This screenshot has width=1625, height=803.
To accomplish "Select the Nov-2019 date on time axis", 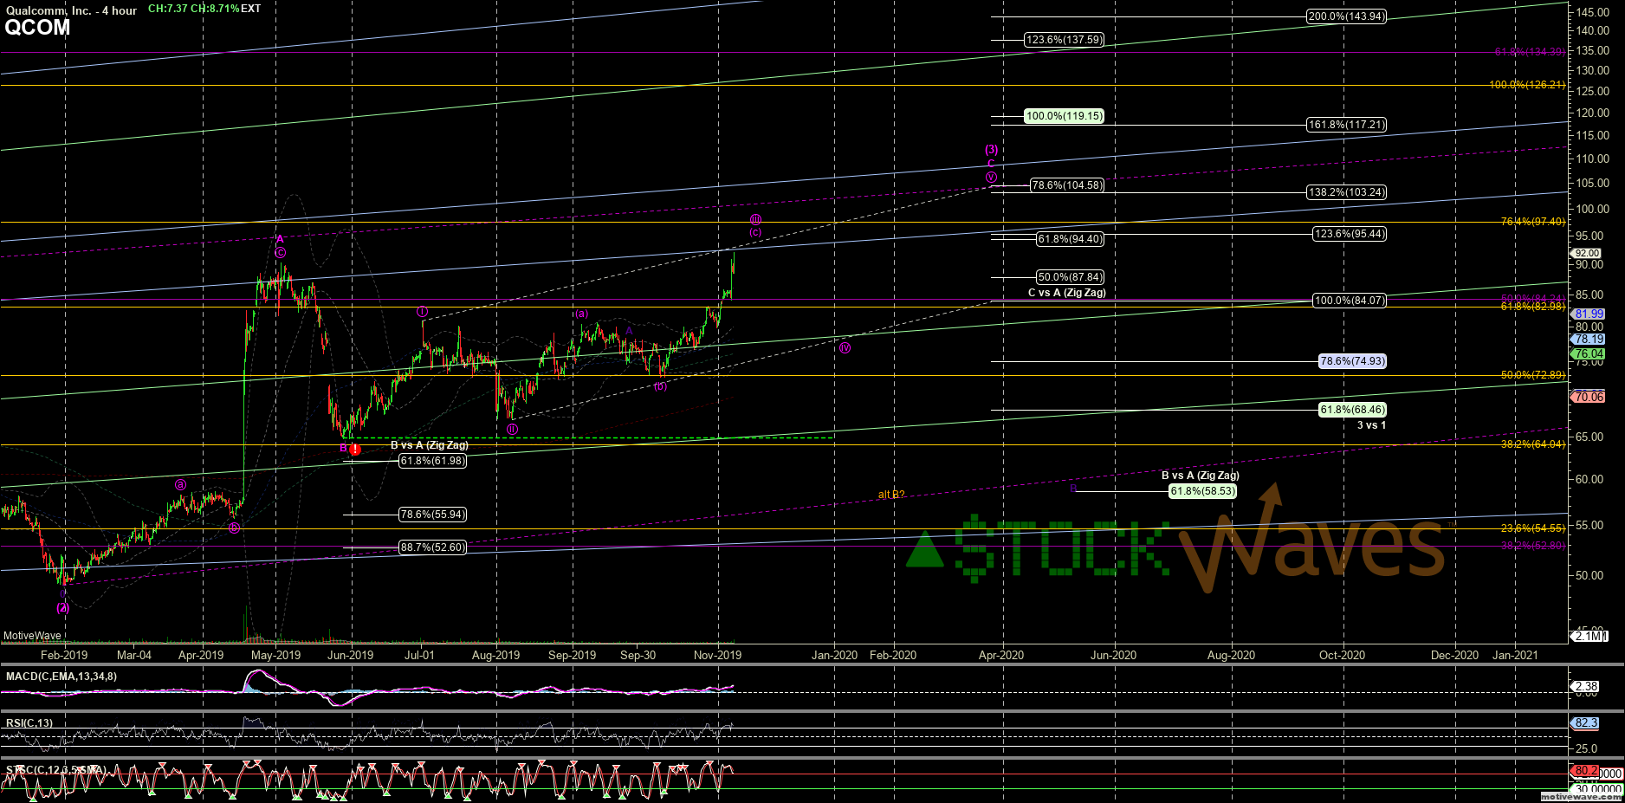I will [x=717, y=655].
